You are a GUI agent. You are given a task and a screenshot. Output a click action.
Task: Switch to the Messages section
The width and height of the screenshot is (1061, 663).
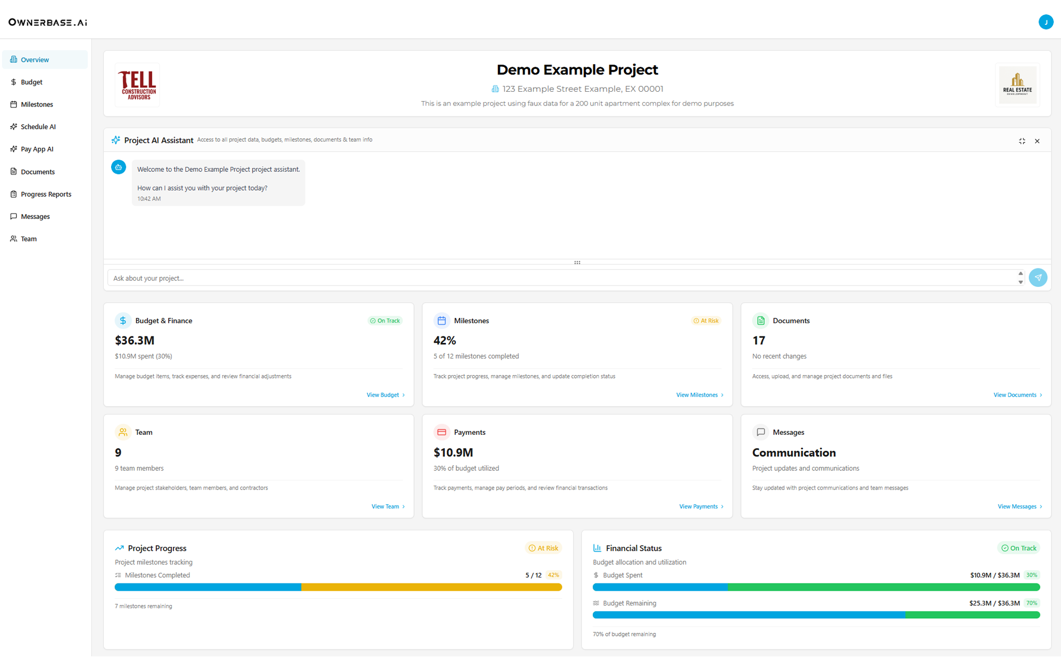click(x=35, y=216)
